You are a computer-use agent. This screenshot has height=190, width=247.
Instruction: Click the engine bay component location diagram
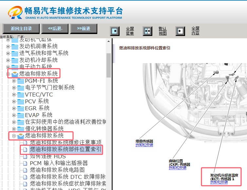pos(195,102)
